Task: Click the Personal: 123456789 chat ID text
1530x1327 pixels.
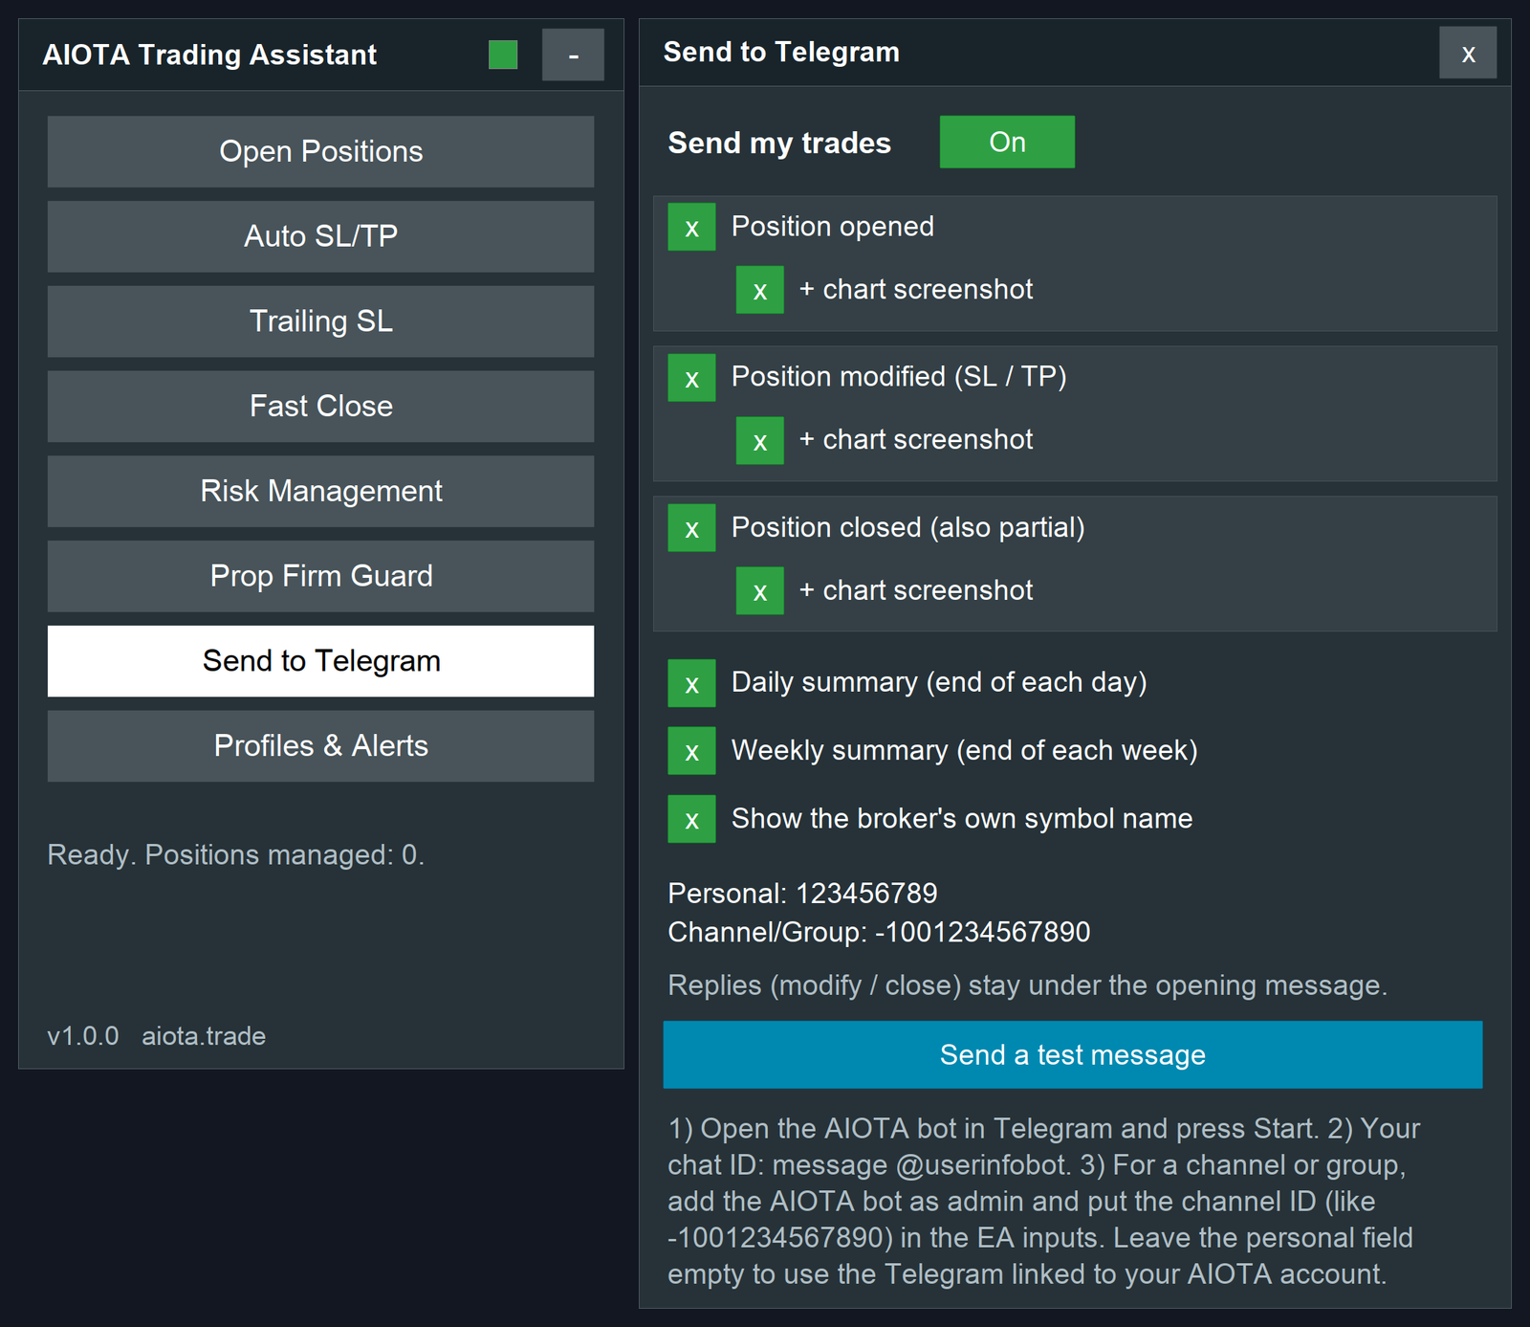Action: [802, 894]
